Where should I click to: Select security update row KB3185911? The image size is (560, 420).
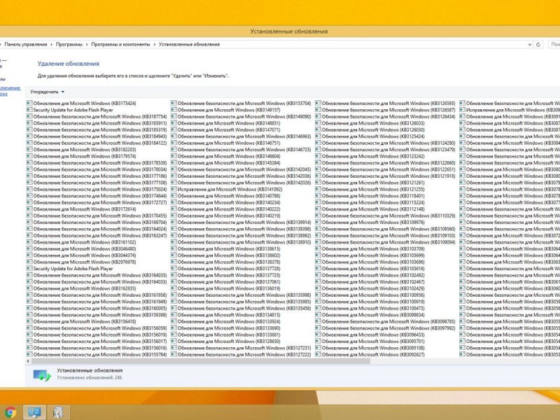97,123
